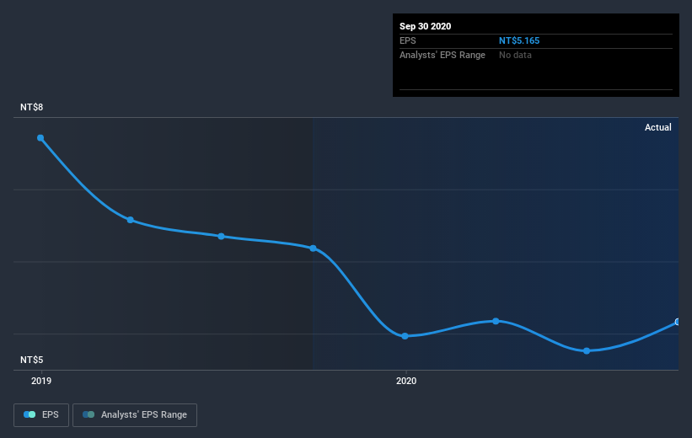Click the Sep 30 2020 tooltip header

pyautogui.click(x=425, y=26)
